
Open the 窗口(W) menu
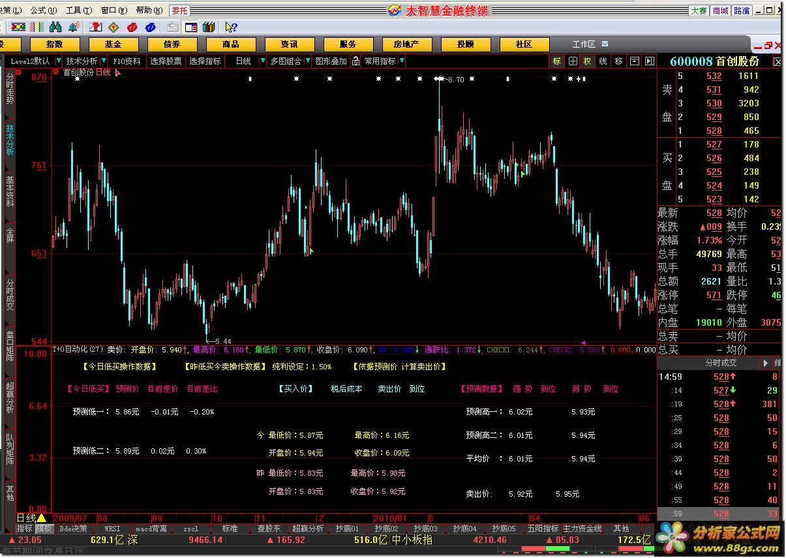point(113,10)
